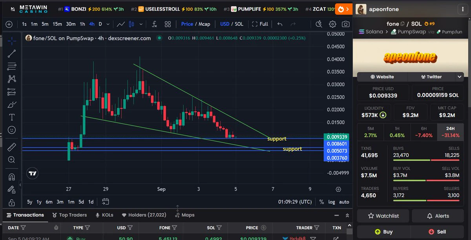This screenshot has width=471, height=240.
Task: Select the pattern drawing tool
Action: pos(12,79)
